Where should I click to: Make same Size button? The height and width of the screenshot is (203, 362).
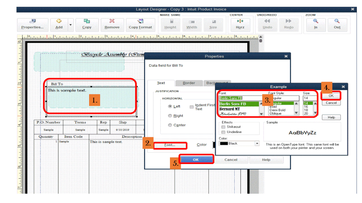[x=213, y=25]
